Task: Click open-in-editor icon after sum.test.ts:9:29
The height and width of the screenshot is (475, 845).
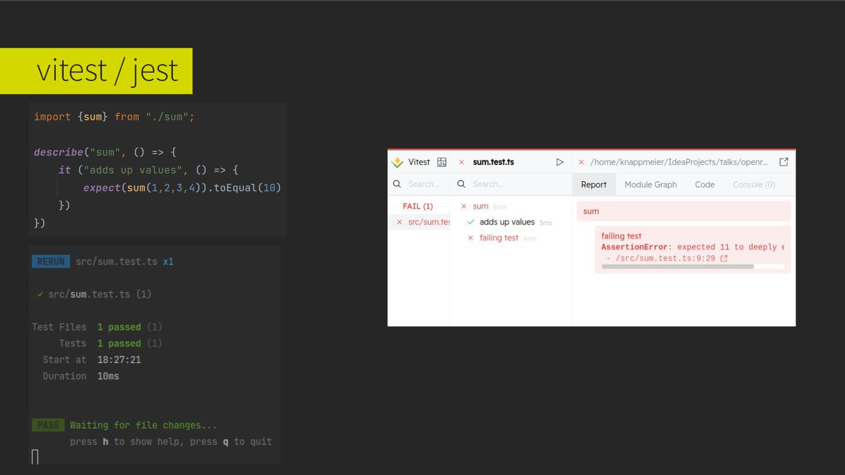Action: point(724,258)
